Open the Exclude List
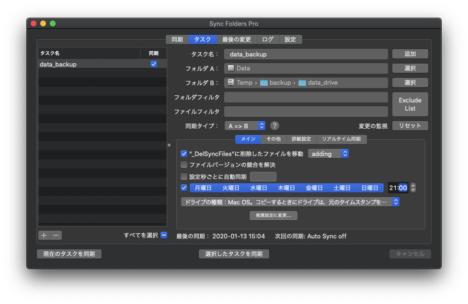The height and width of the screenshot is (304, 468). 410,104
